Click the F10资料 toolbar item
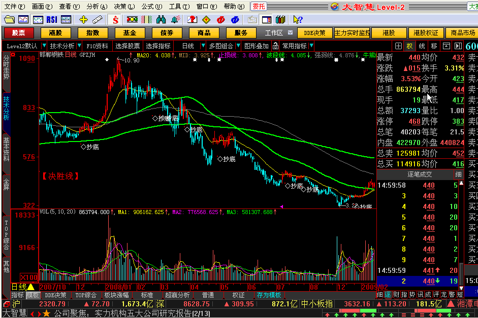This screenshot has height=318, width=478. tap(97, 46)
